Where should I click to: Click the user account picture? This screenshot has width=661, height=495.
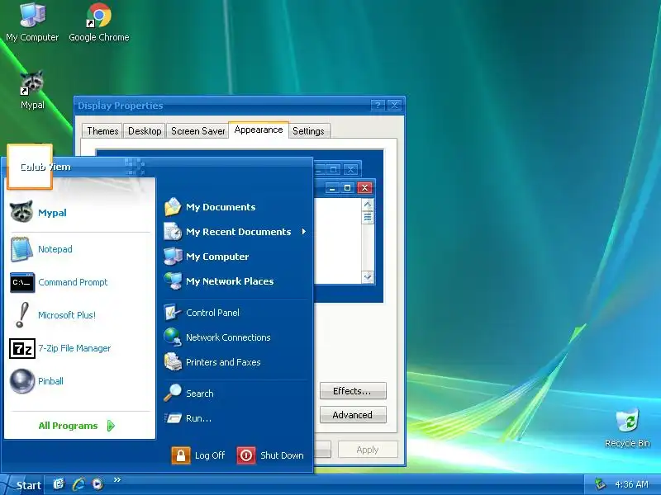click(30, 167)
